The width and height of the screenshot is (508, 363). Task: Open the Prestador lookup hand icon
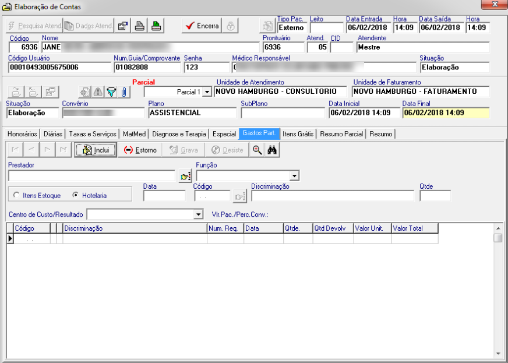(185, 176)
